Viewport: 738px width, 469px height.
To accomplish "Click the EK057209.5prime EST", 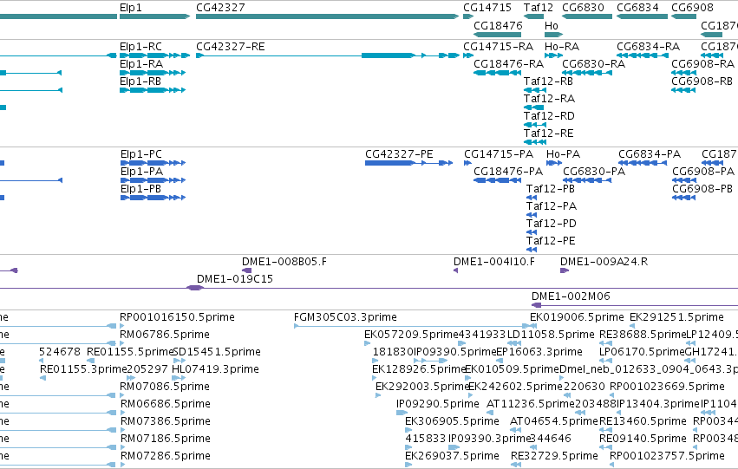I will coord(368,343).
